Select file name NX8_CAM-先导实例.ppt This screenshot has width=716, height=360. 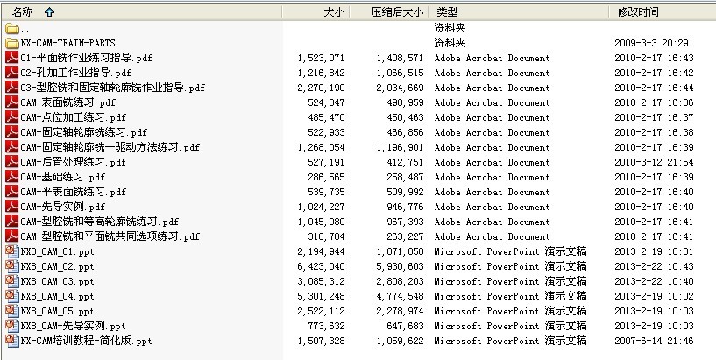click(73, 326)
